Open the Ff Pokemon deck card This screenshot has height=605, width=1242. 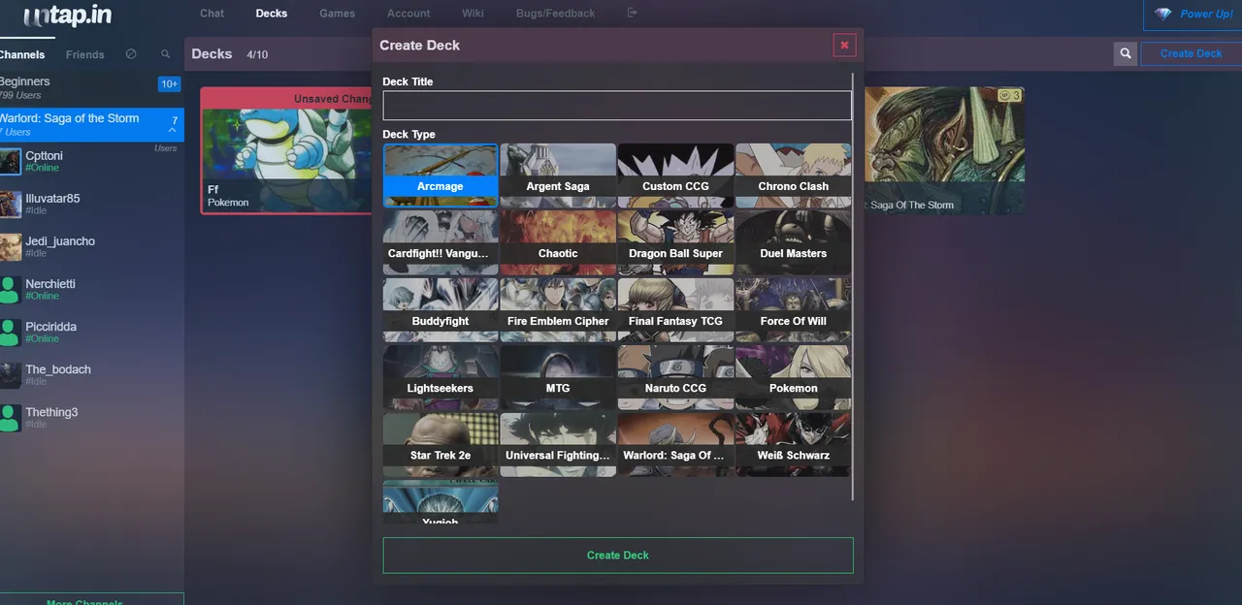pos(287,150)
